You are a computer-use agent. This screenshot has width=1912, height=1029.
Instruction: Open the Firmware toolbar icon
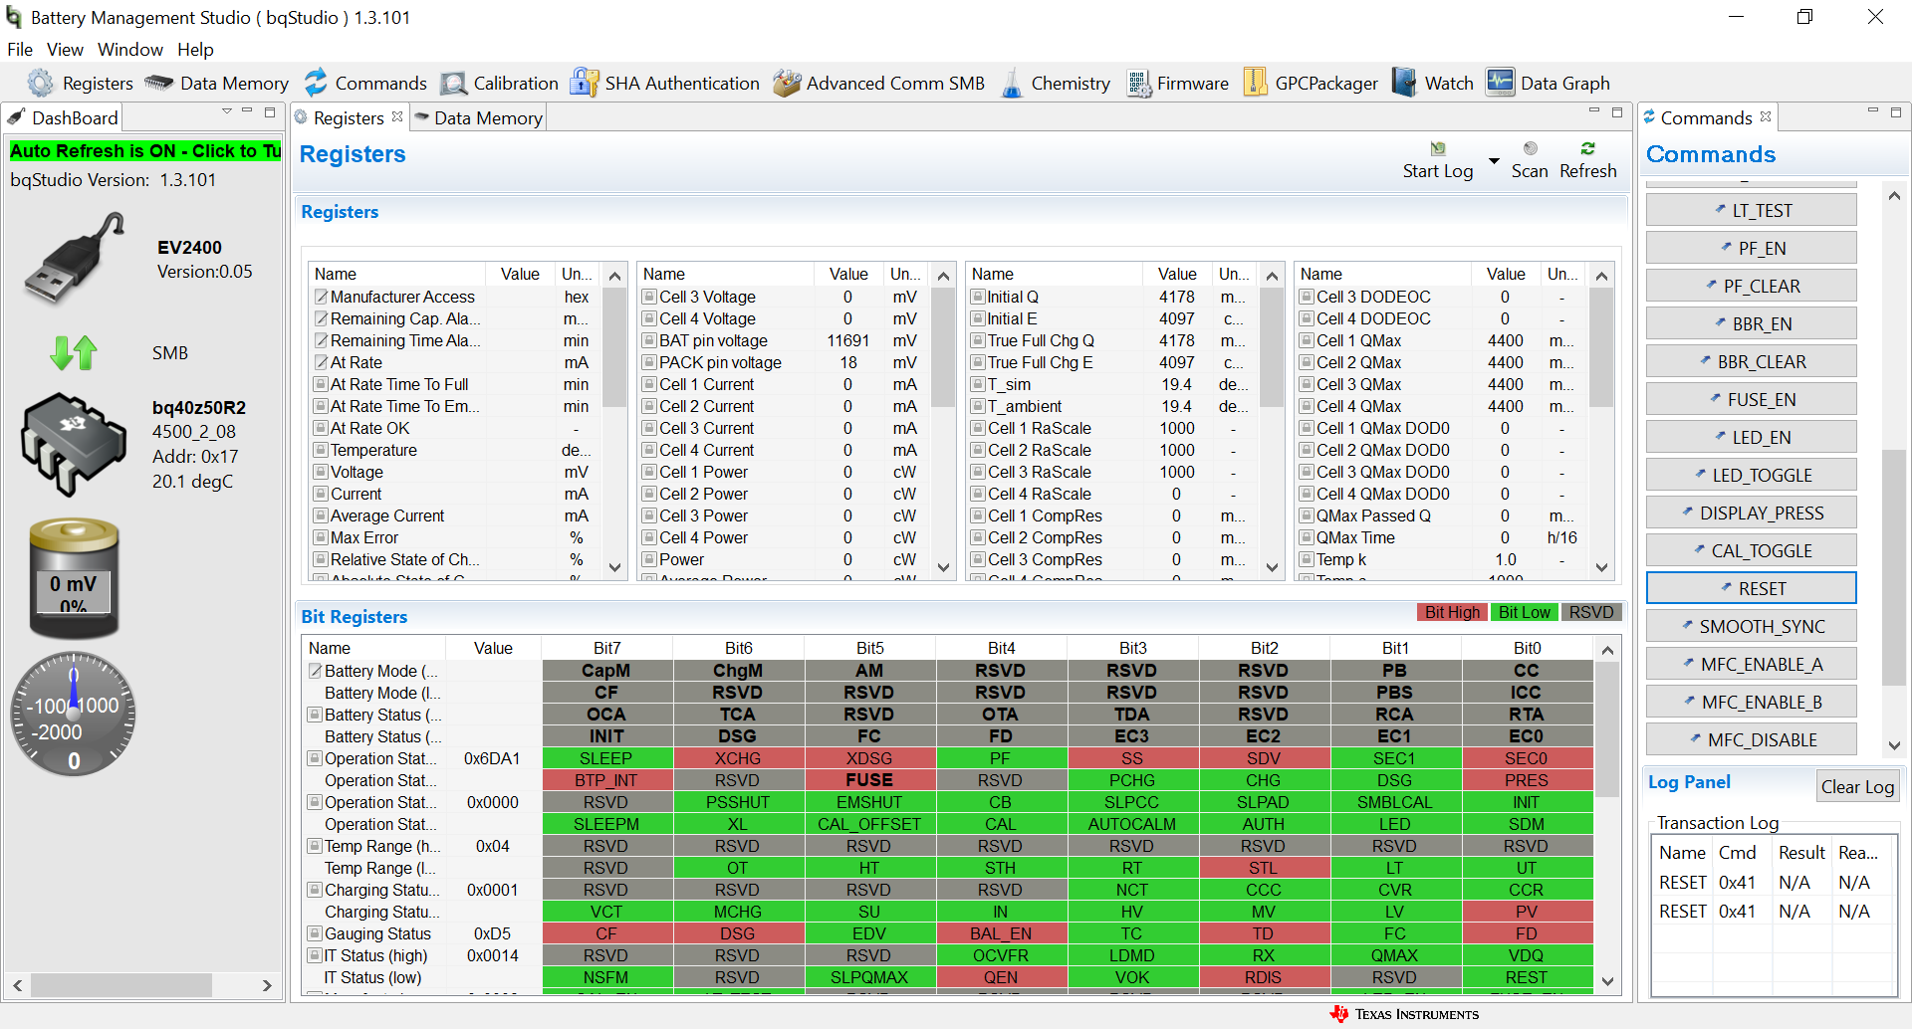pos(1139,84)
